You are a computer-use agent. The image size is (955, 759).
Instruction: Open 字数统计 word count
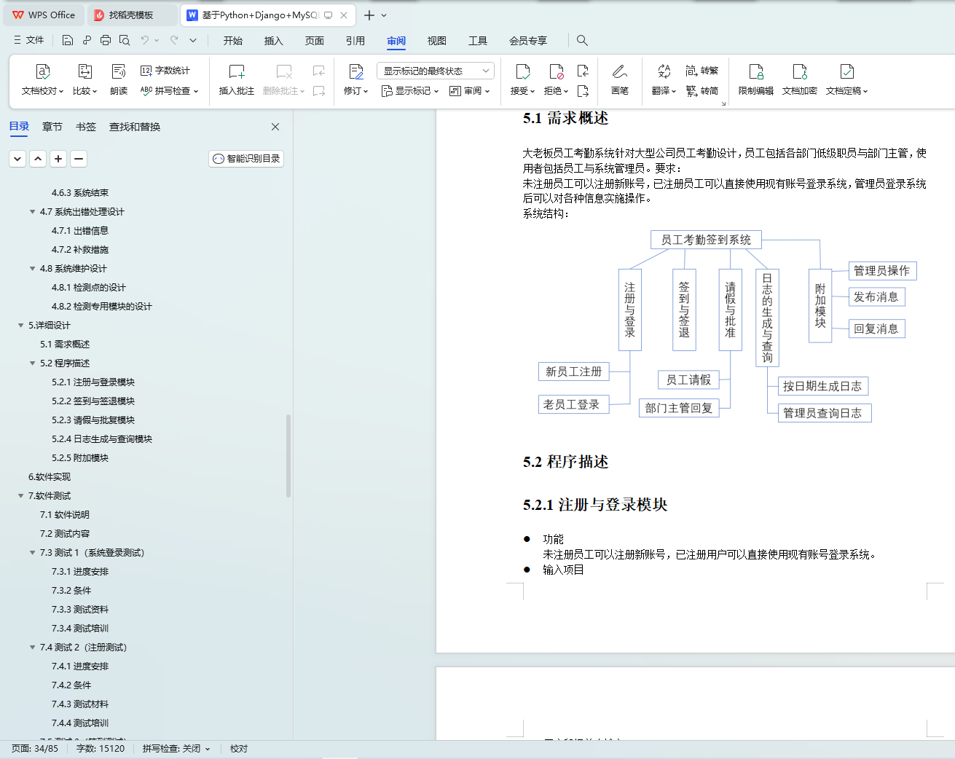[165, 71]
